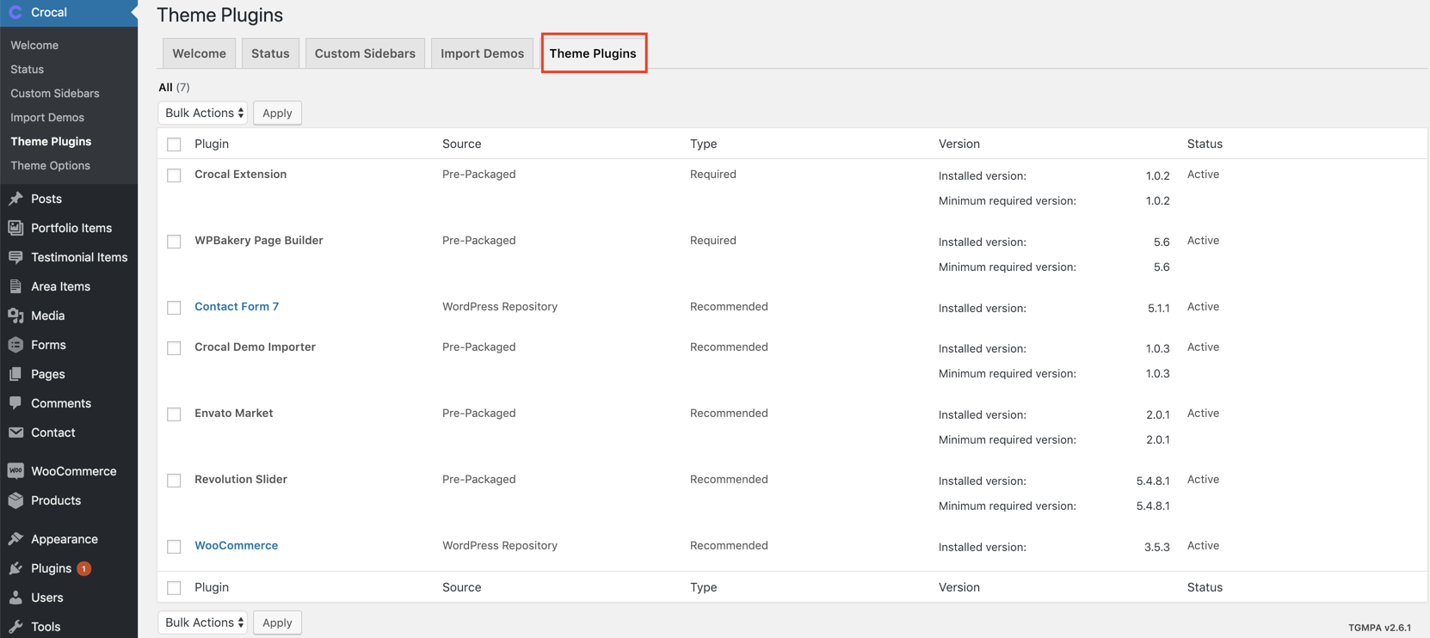Click the Portfolio Items icon
Screen dimensions: 1430x638
click(15, 228)
